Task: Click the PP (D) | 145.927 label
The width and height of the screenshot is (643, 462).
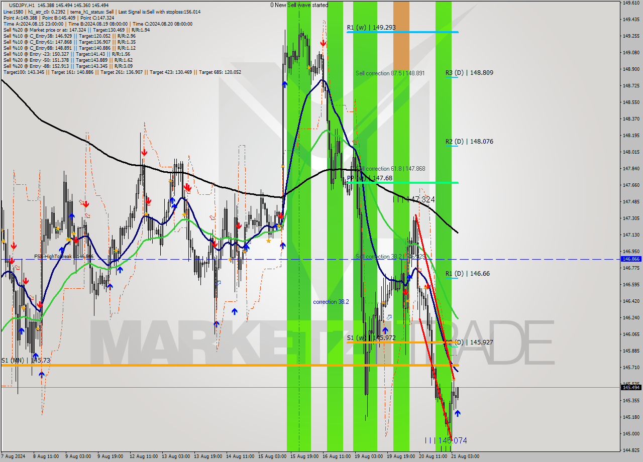Action: click(469, 342)
